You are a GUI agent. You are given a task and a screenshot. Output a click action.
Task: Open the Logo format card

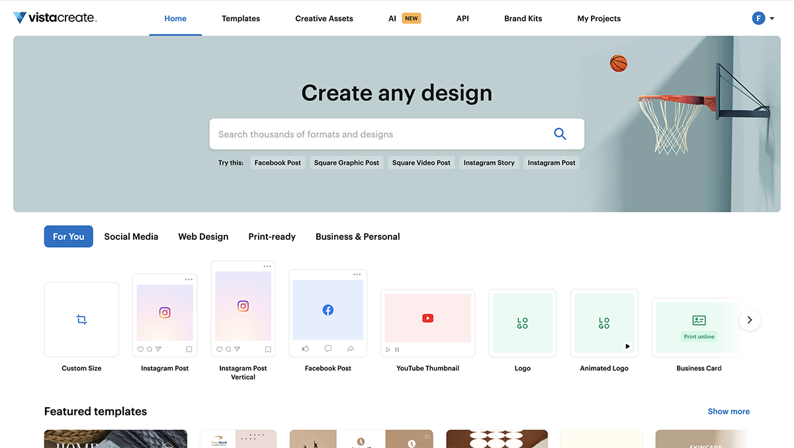tap(522, 322)
